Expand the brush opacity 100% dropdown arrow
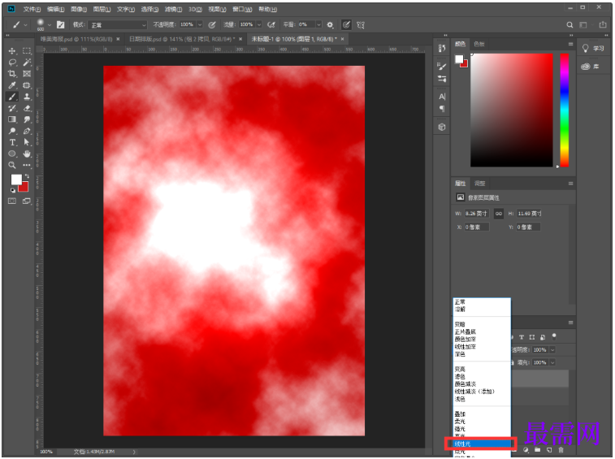 click(200, 24)
